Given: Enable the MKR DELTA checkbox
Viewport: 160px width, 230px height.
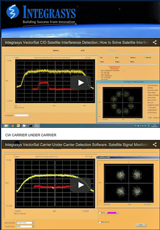Looking at the screenshot, I should pos(100,222).
